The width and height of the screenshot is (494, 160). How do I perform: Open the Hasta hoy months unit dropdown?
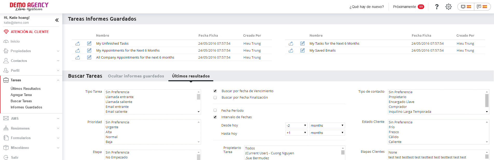click(327, 133)
